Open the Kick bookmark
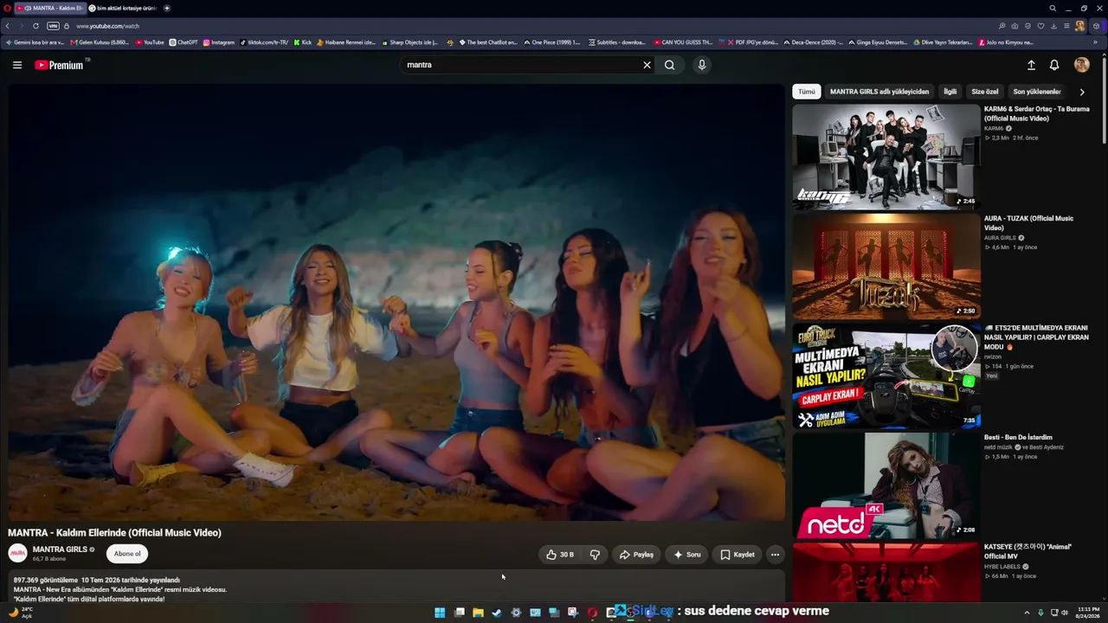 (x=303, y=42)
